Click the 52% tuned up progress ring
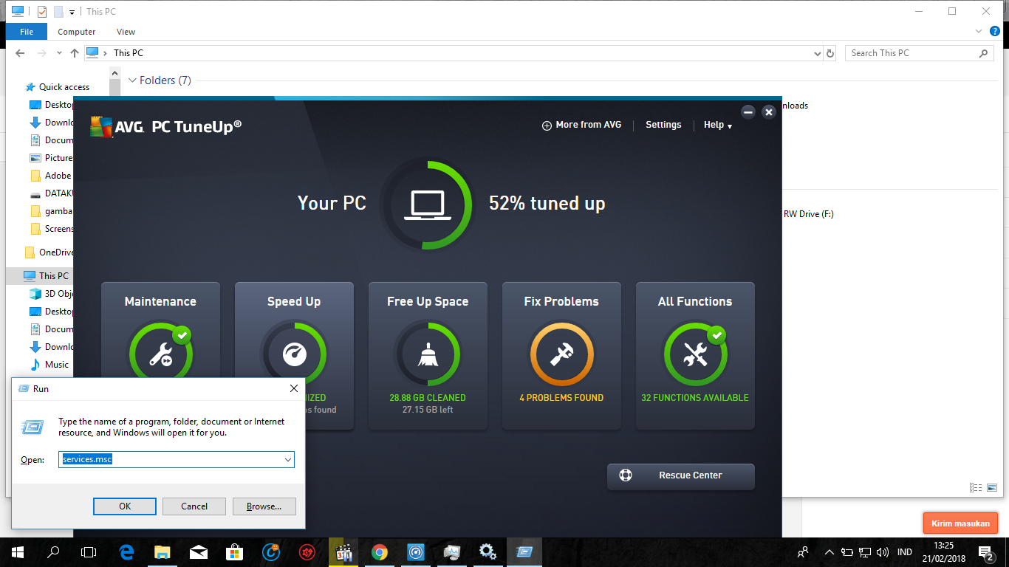This screenshot has width=1009, height=567. [x=427, y=205]
